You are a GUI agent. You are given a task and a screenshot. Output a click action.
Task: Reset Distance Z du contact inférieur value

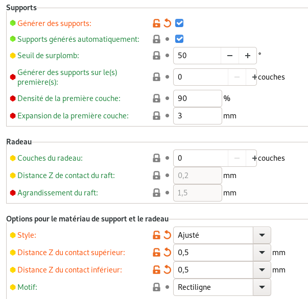(168, 269)
